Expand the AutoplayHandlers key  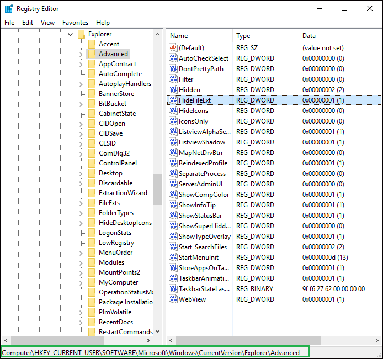(81, 84)
